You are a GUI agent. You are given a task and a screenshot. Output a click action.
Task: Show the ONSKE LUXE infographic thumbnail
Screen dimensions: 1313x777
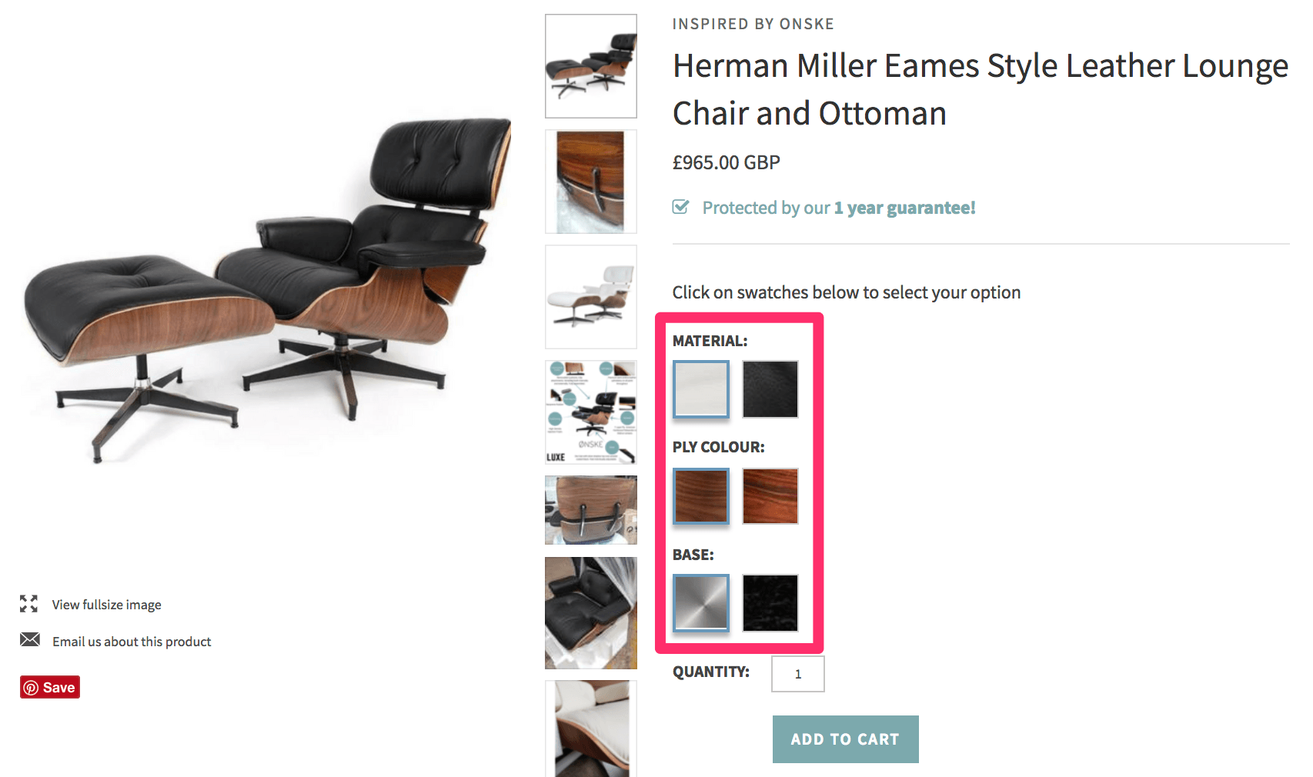[x=591, y=412]
